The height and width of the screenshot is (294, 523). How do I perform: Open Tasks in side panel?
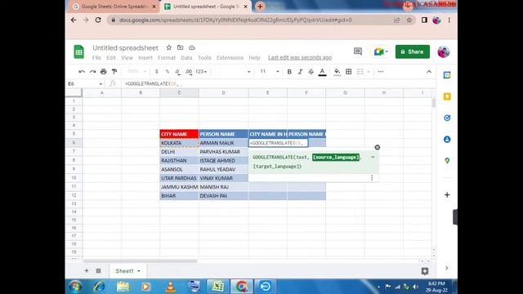click(447, 118)
